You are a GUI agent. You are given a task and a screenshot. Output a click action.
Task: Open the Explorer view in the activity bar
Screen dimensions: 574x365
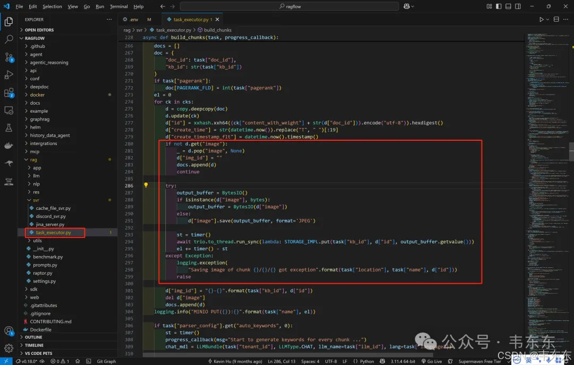tap(9, 22)
